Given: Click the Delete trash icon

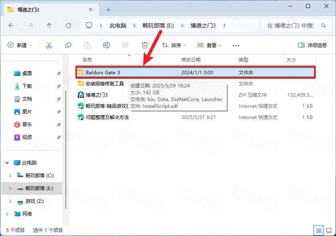Looking at the screenshot, I should pos(145,45).
